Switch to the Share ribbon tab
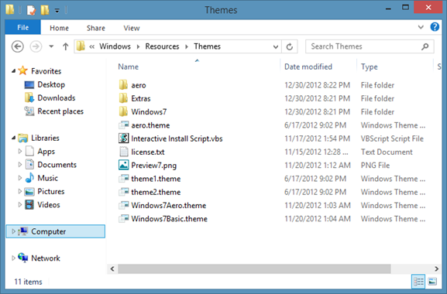Image resolution: width=447 pixels, height=294 pixels. [96, 28]
